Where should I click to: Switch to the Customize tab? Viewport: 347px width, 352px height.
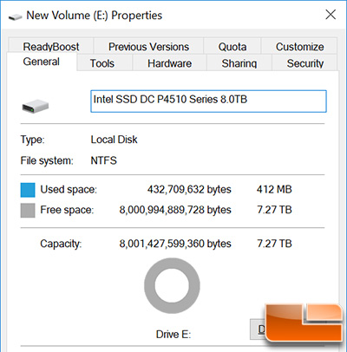click(x=299, y=46)
